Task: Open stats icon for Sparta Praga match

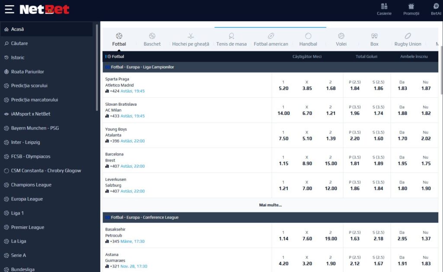Action: coord(107,91)
